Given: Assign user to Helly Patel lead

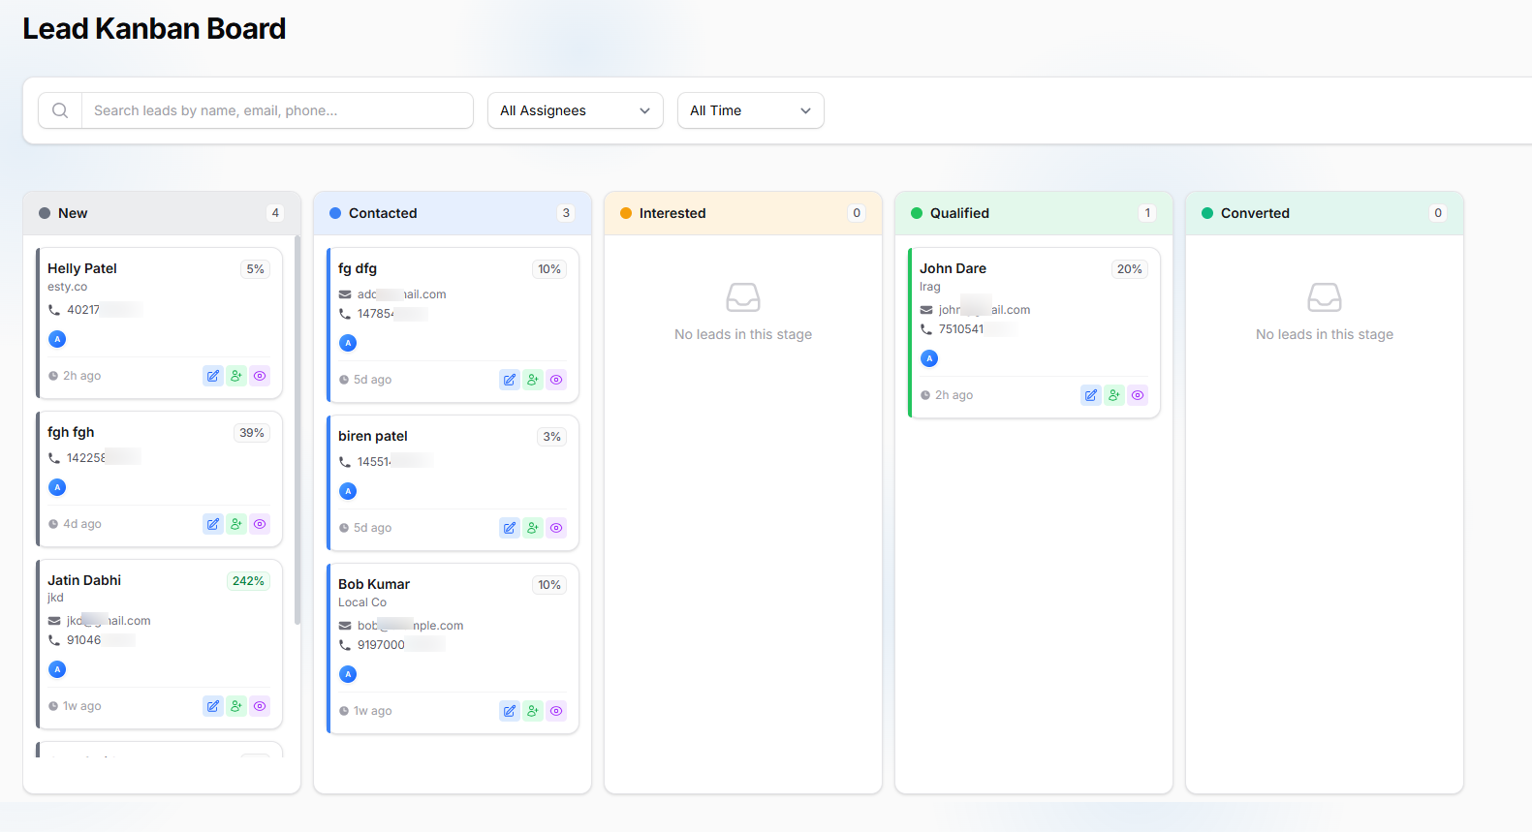Looking at the screenshot, I should [x=236, y=376].
